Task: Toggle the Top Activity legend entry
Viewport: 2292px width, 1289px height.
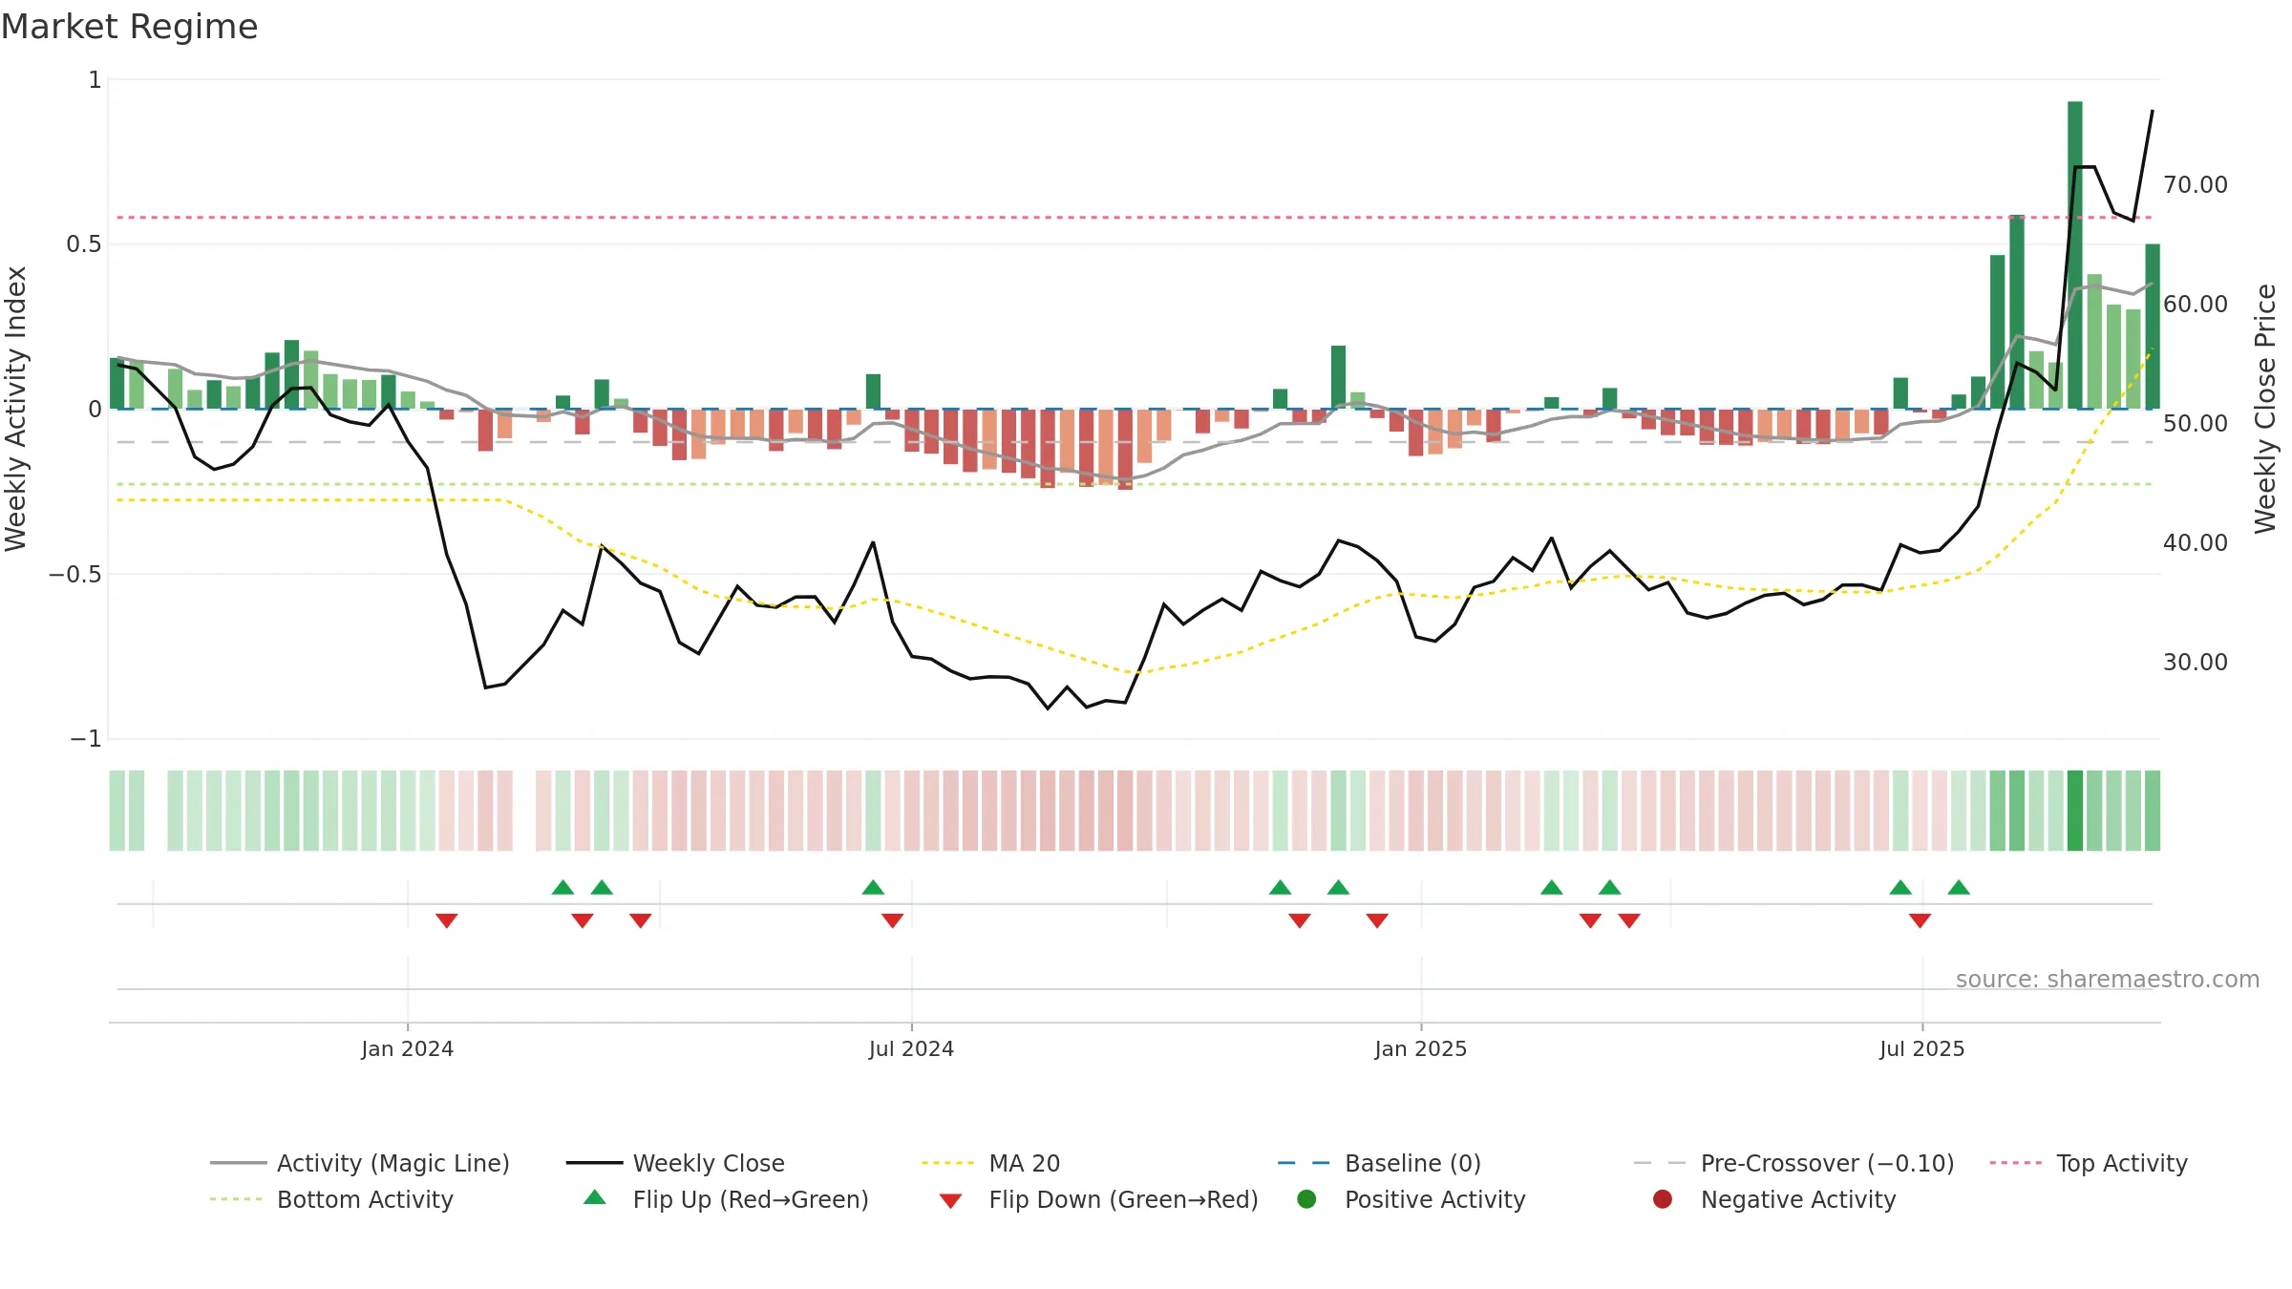Action: pos(2089,1163)
